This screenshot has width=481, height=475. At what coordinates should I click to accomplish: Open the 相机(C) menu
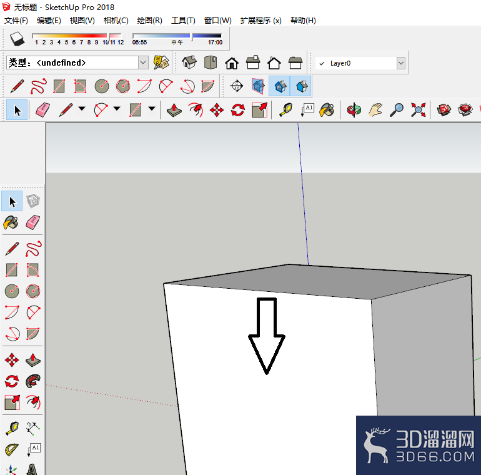pos(116,21)
